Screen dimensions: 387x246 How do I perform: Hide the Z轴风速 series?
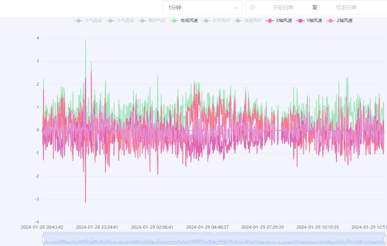340,20
